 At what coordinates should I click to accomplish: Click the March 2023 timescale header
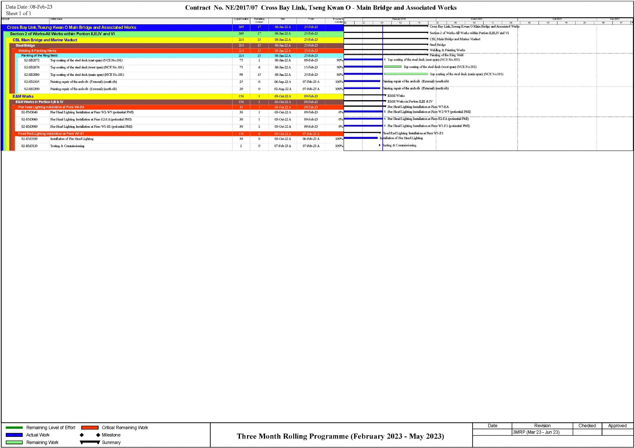click(x=477, y=19)
